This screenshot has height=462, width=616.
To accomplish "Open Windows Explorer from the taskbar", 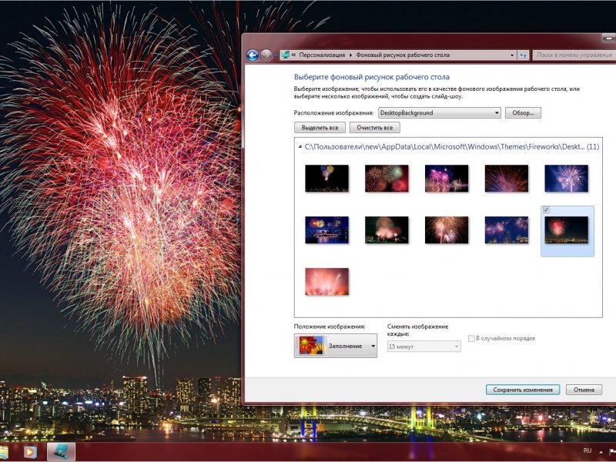I will [x=5, y=452].
